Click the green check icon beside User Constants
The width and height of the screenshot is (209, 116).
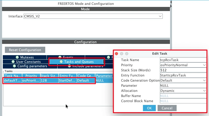[13, 62]
